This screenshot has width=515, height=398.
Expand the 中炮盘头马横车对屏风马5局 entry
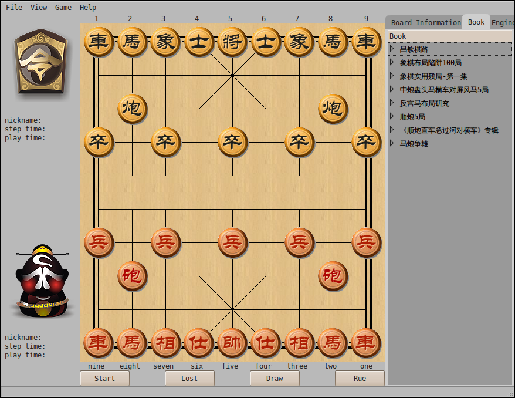[x=392, y=89]
